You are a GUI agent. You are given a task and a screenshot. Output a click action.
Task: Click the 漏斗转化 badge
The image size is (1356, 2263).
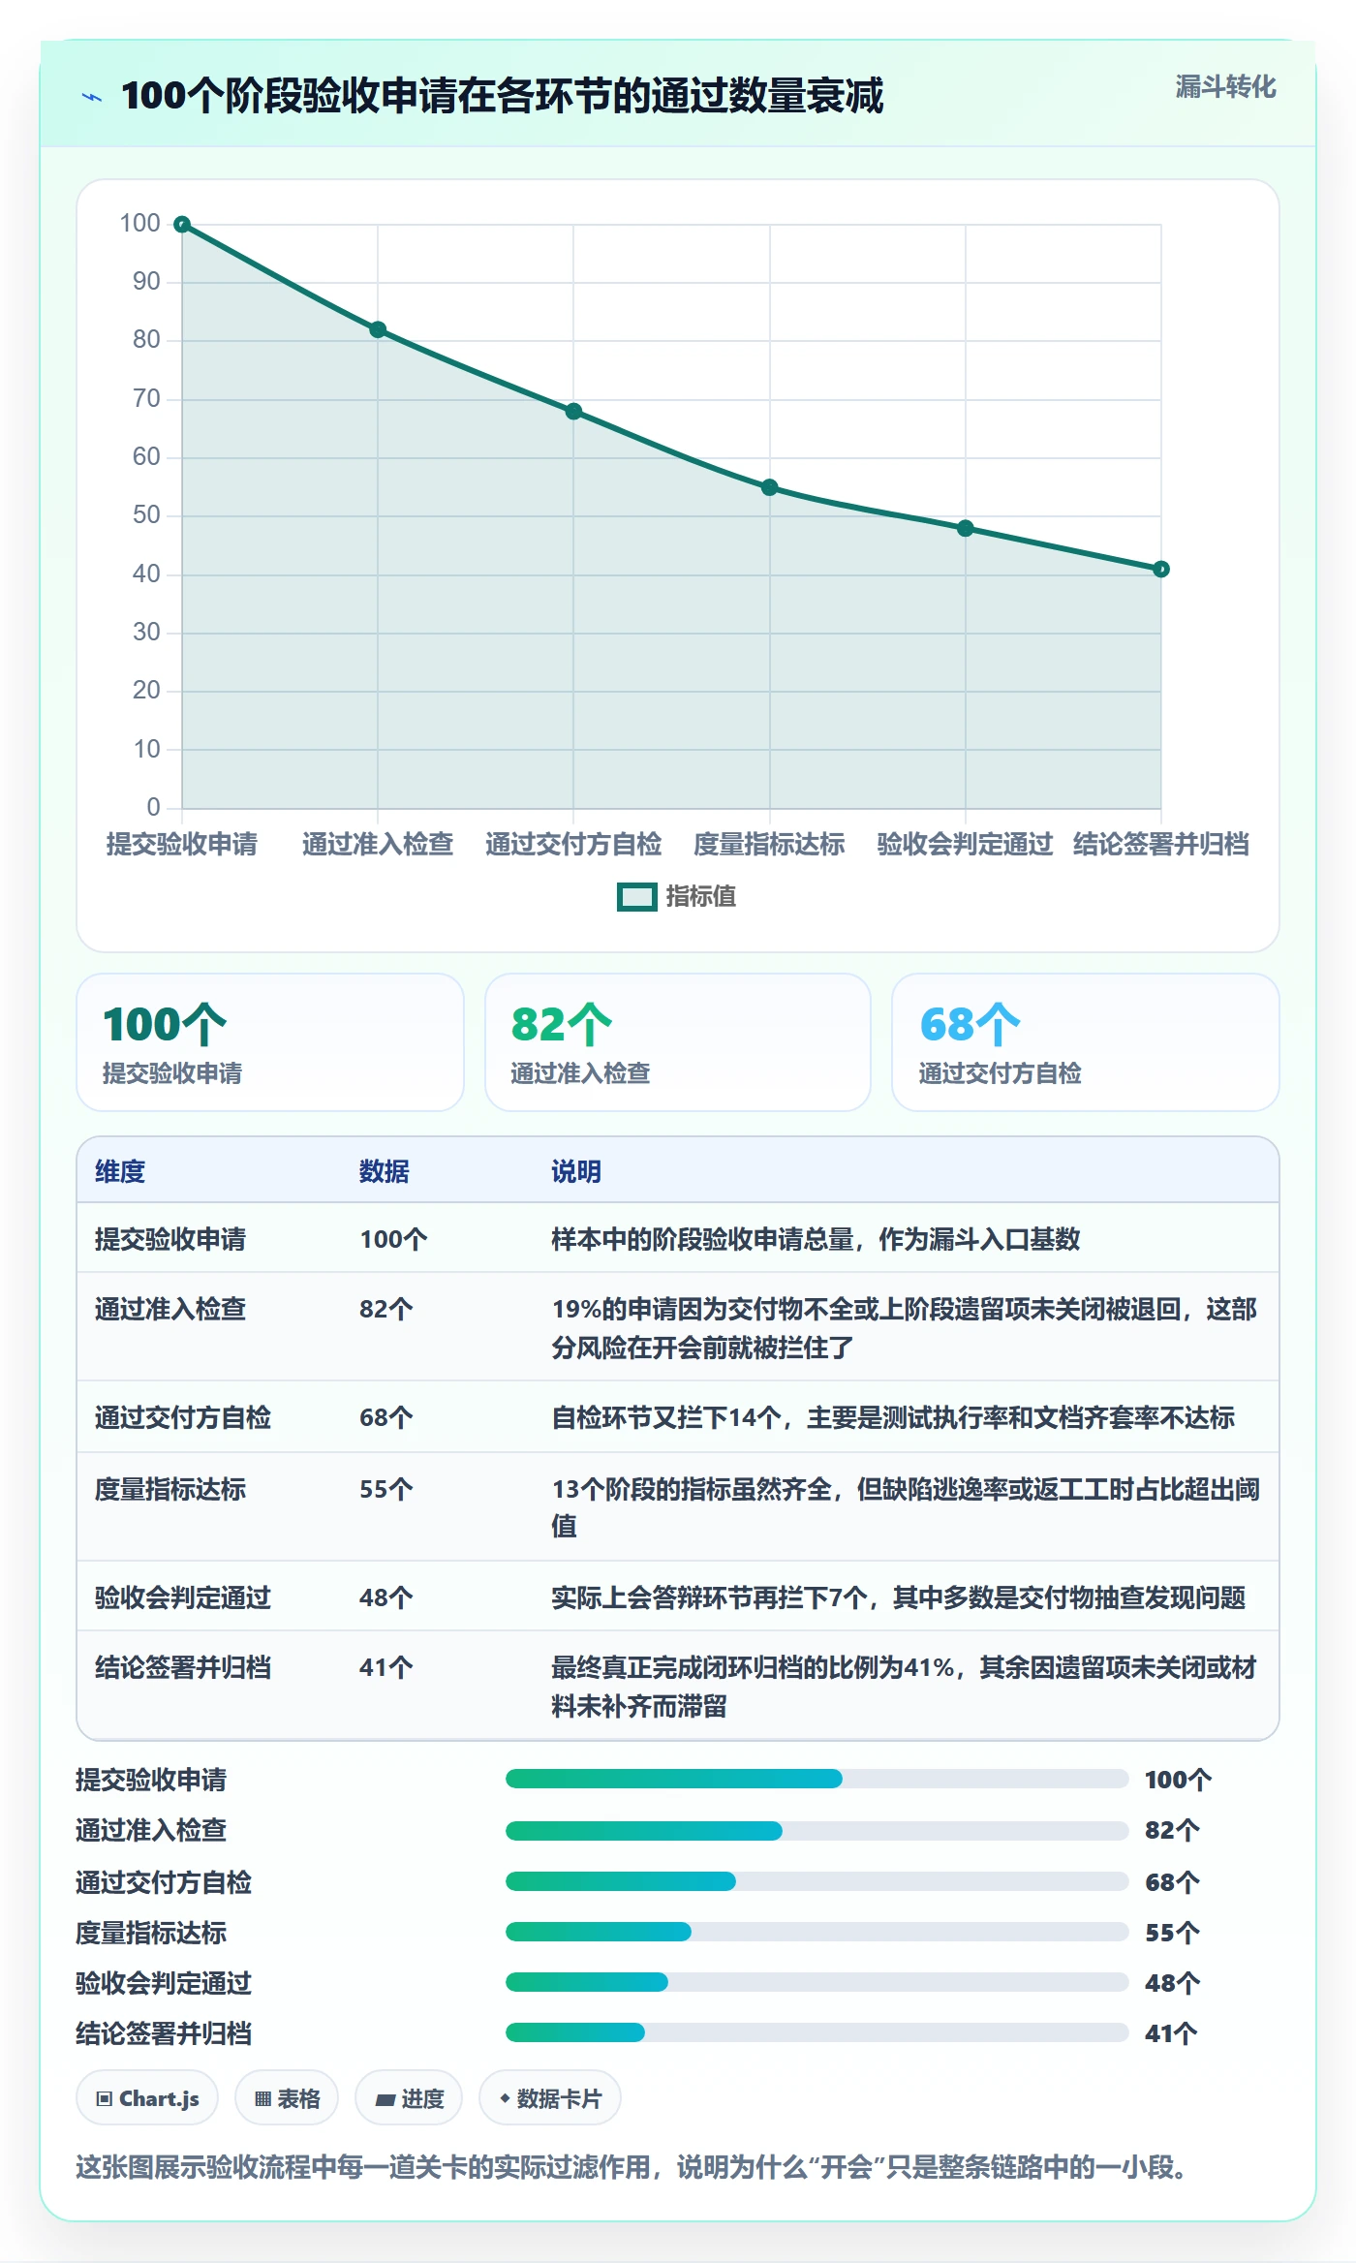tap(1225, 87)
